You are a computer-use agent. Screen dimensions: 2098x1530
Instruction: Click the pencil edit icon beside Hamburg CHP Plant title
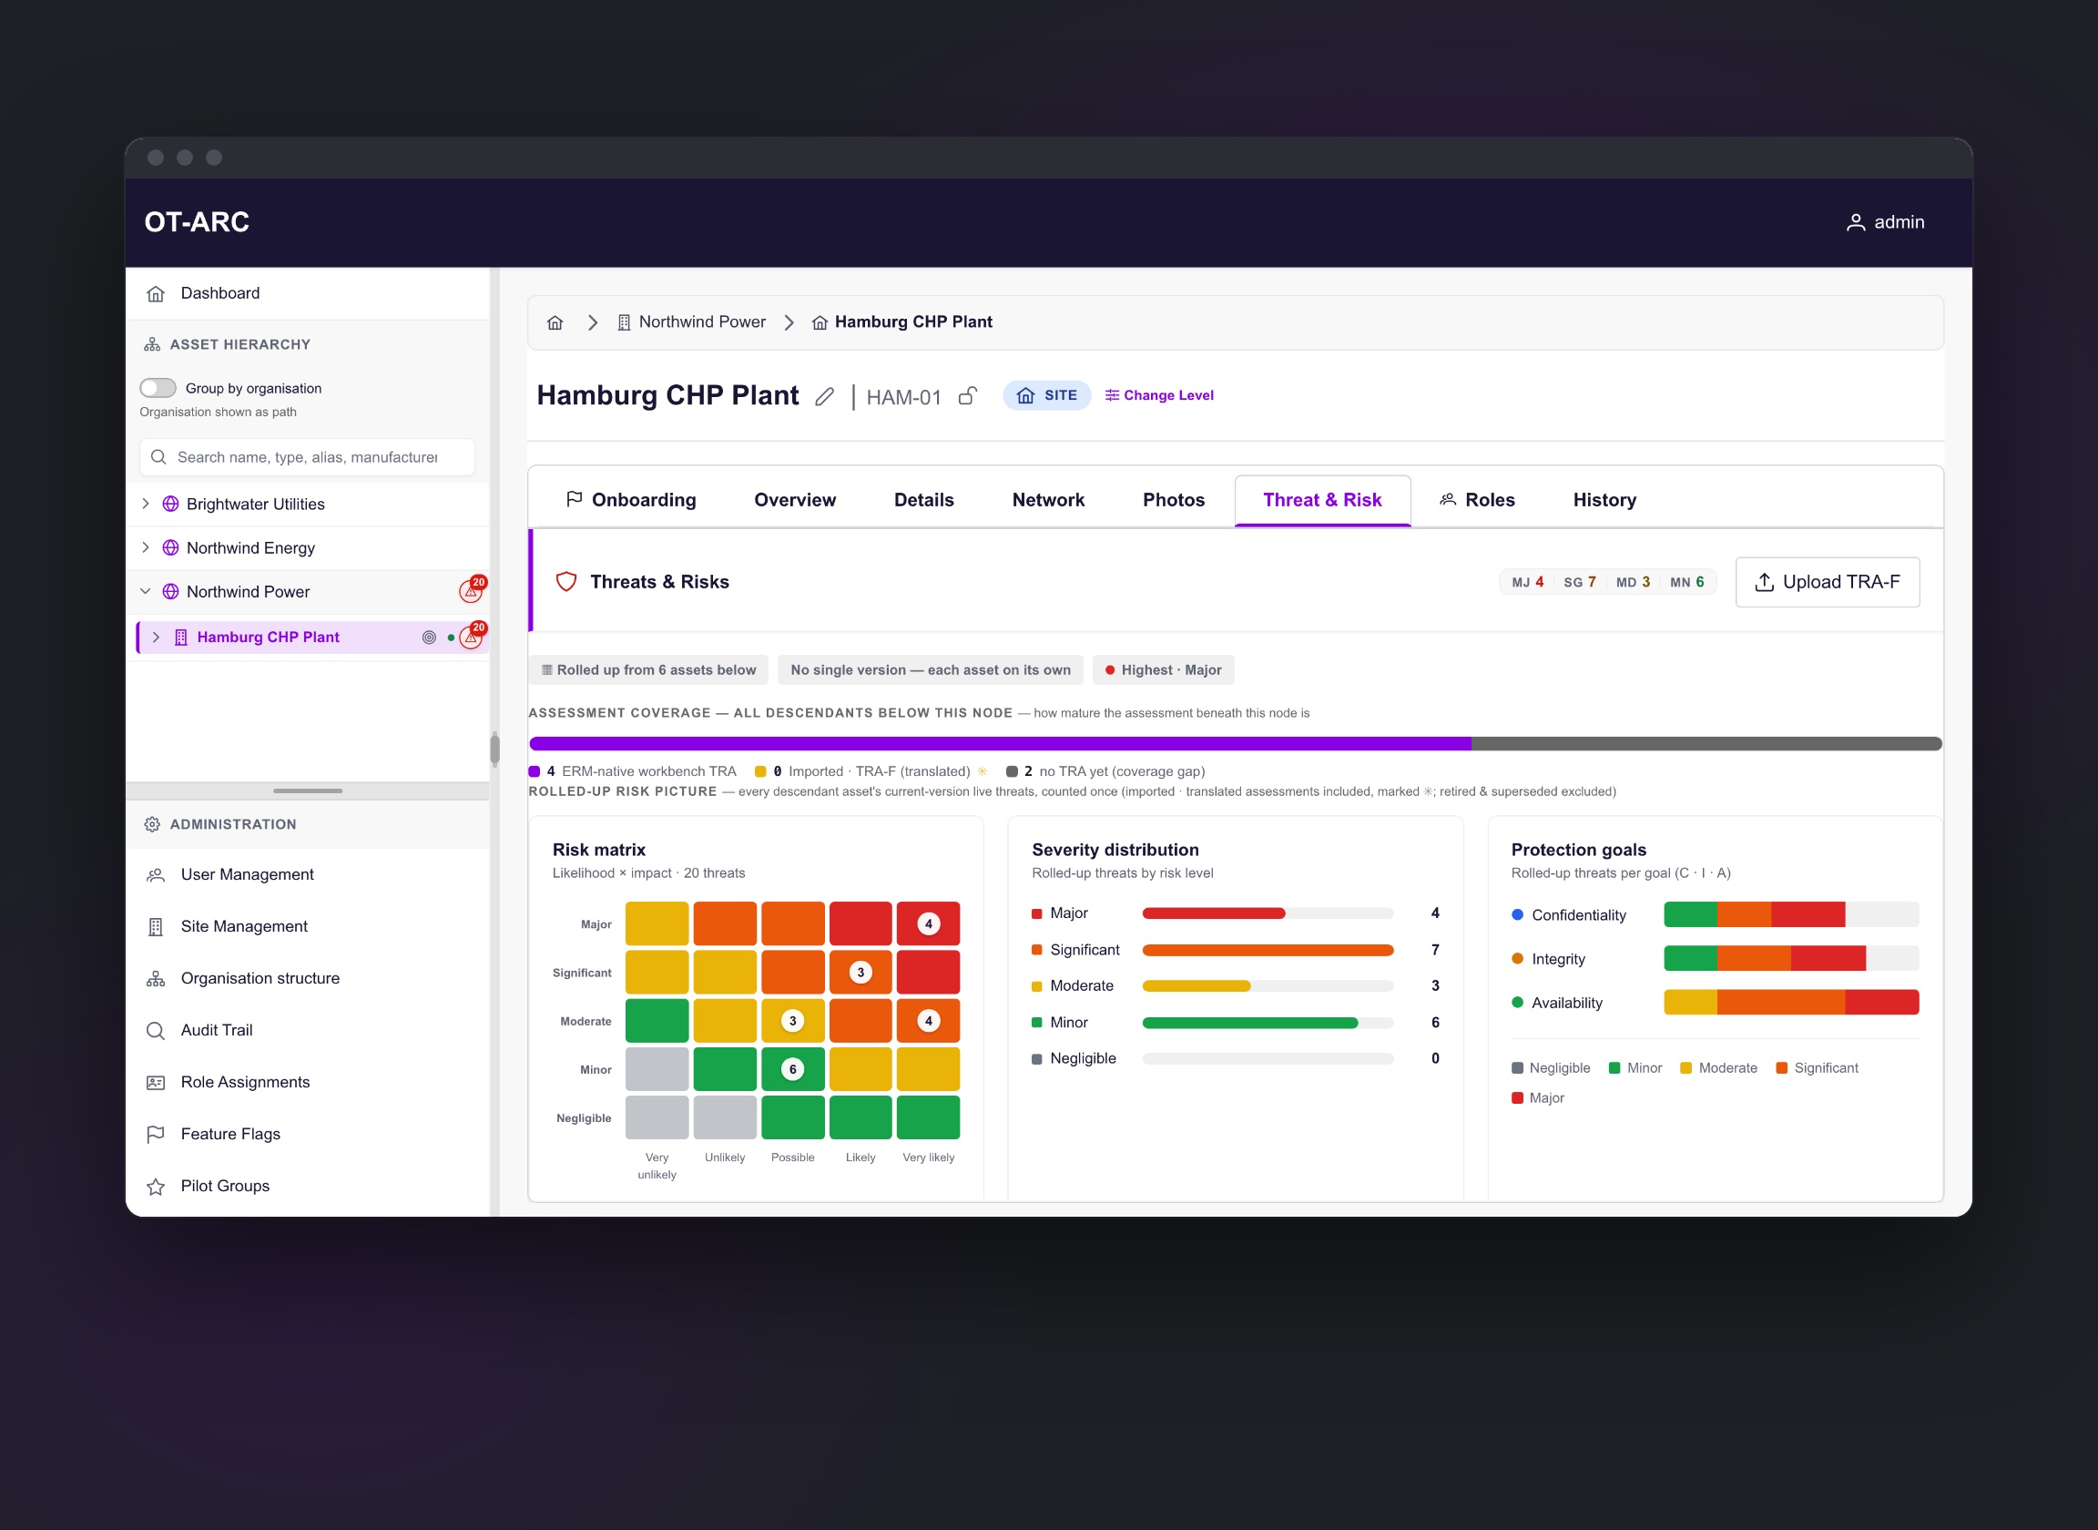824,397
